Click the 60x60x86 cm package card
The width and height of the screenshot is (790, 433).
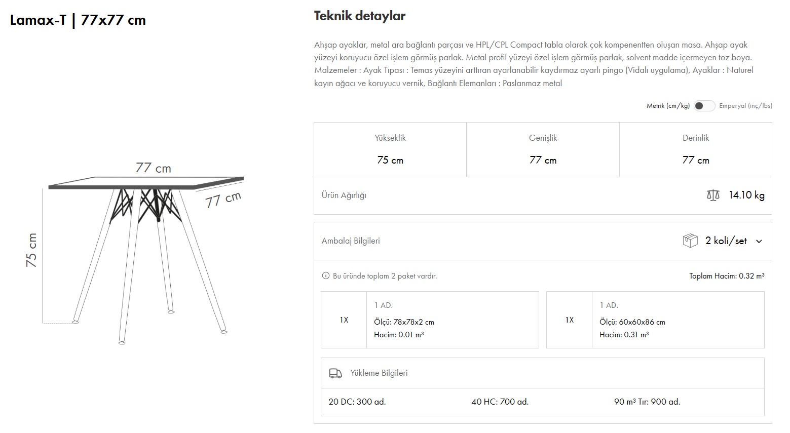[x=655, y=320]
